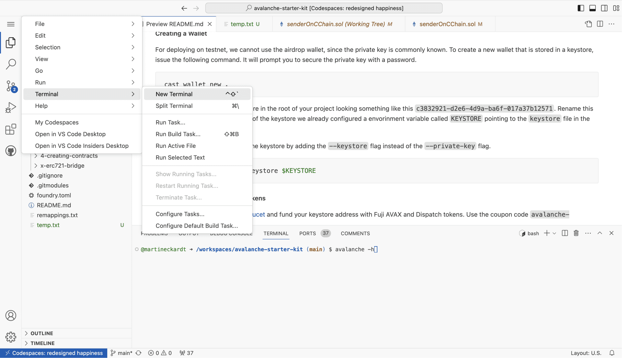Toggle the bottom panel visibility
Image resolution: width=622 pixels, height=358 pixels.
pos(593,8)
